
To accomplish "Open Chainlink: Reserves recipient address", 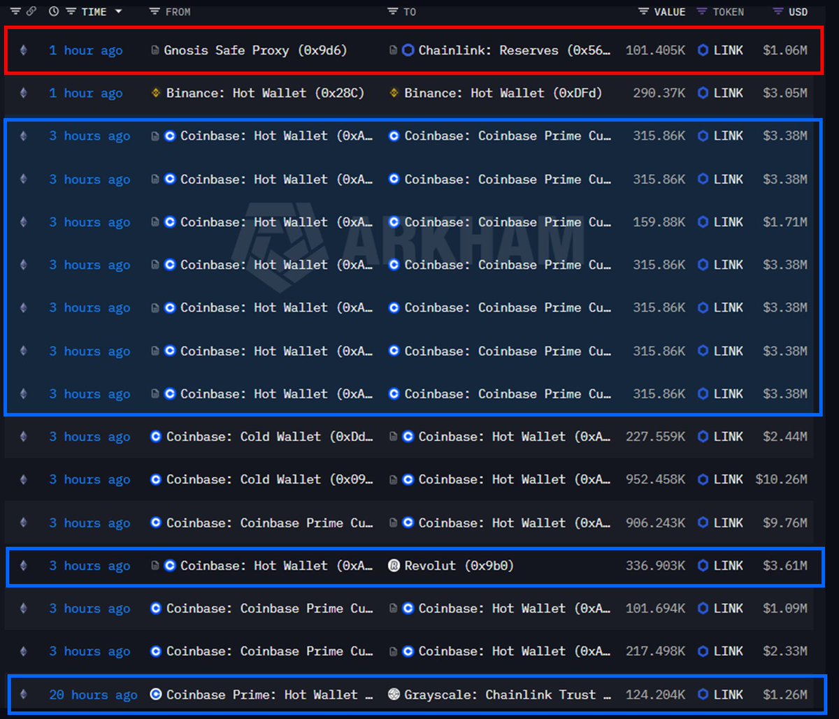I will tap(516, 50).
